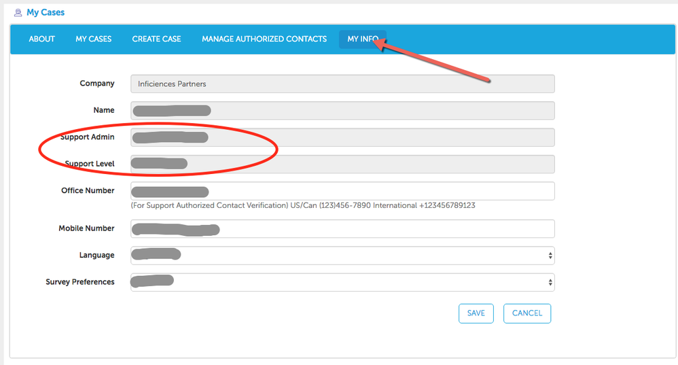This screenshot has height=365, width=678.
Task: Open MANAGE AUTHORIZED CONTACTS tab
Action: click(x=264, y=39)
